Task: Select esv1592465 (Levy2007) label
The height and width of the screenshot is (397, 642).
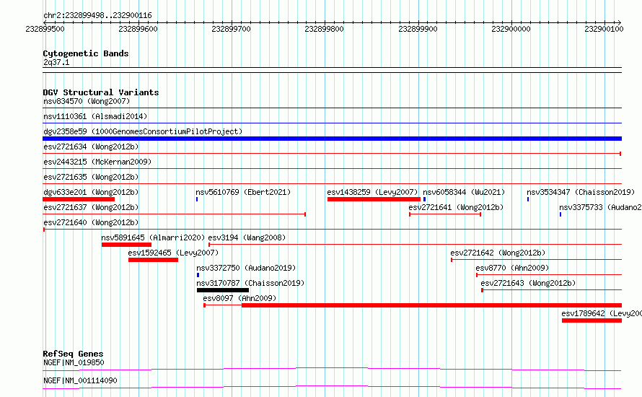Action: 173,253
